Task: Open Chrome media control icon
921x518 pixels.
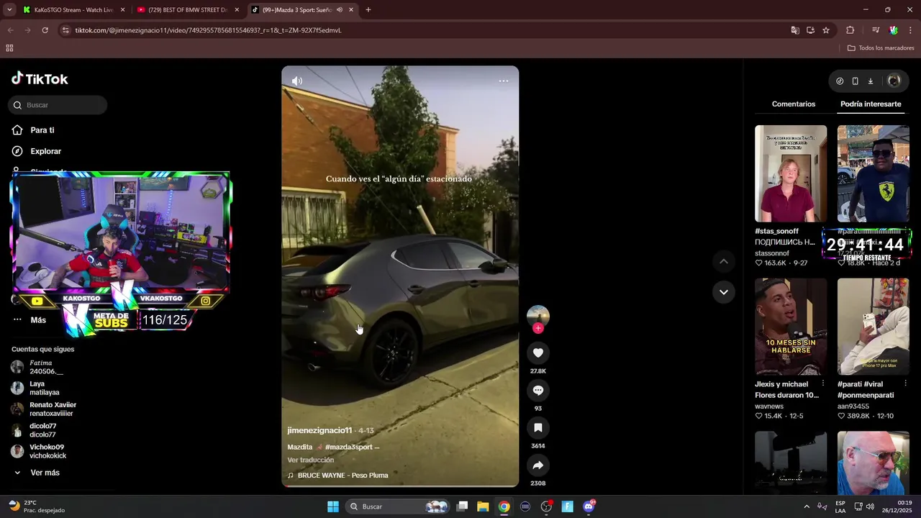Action: (x=876, y=30)
